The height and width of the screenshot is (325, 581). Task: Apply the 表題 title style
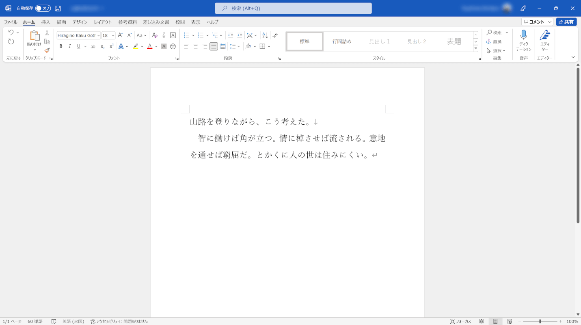(454, 41)
